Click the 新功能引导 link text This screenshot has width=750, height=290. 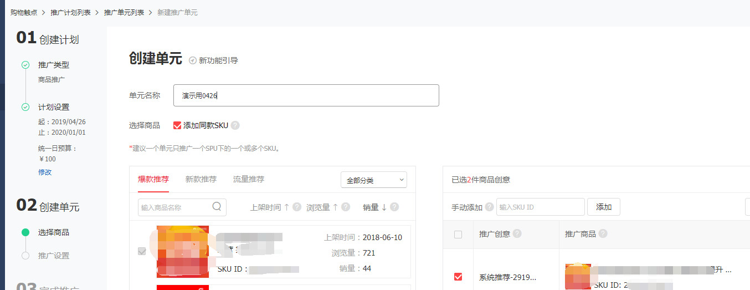218,60
